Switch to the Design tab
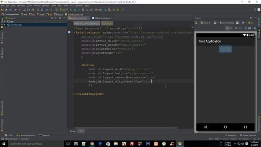Viewport: 261px width, 147px height. click(73, 131)
